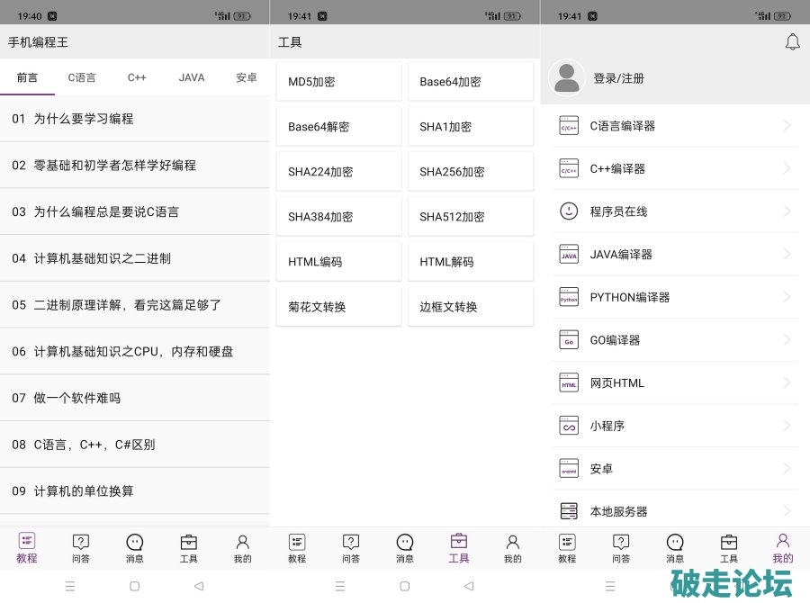Click the GO编译器 icon

point(569,340)
